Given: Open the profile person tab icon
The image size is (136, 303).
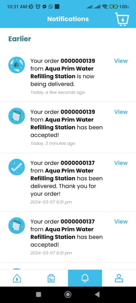Looking at the screenshot, I should [119, 278].
